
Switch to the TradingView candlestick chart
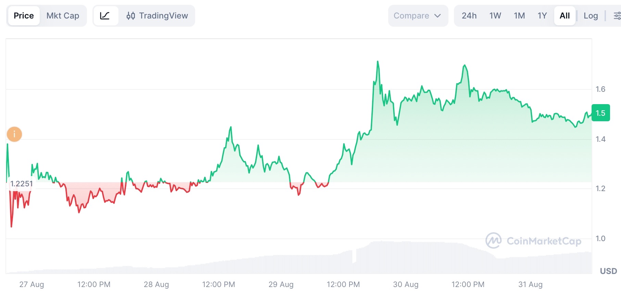pyautogui.click(x=157, y=16)
